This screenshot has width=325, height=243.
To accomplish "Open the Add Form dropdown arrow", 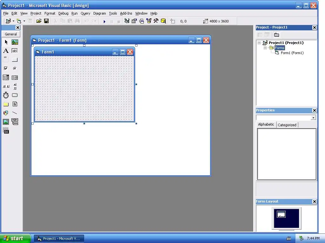I will point(24,21).
